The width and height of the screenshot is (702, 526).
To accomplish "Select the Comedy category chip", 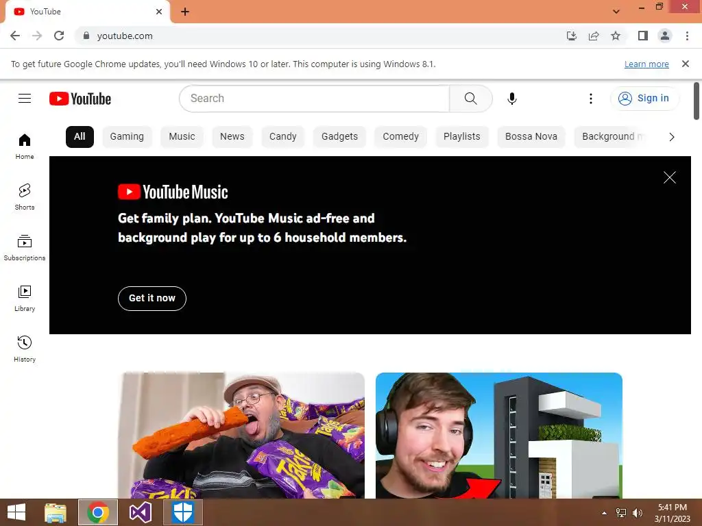I will (x=400, y=137).
